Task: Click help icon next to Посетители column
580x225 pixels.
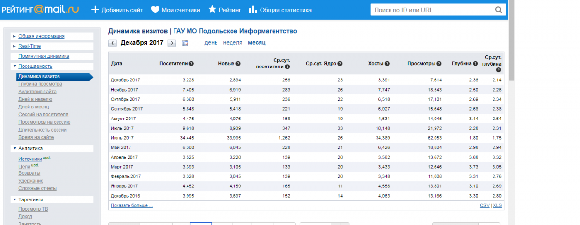Action: point(191,64)
